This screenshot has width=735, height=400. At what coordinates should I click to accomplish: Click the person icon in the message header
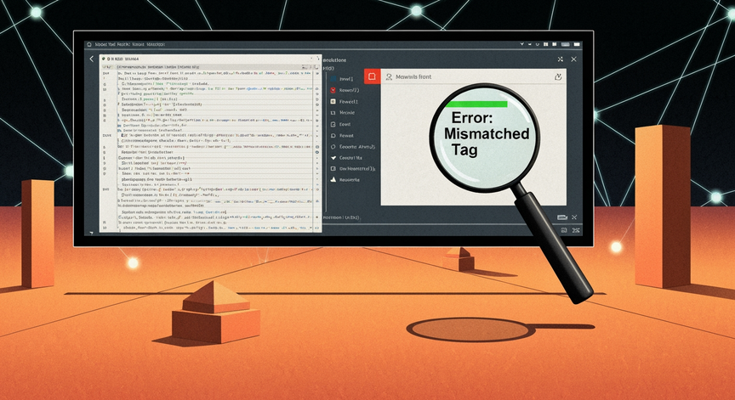[389, 76]
